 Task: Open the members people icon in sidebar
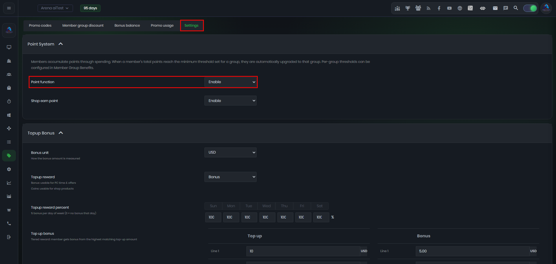click(9, 74)
